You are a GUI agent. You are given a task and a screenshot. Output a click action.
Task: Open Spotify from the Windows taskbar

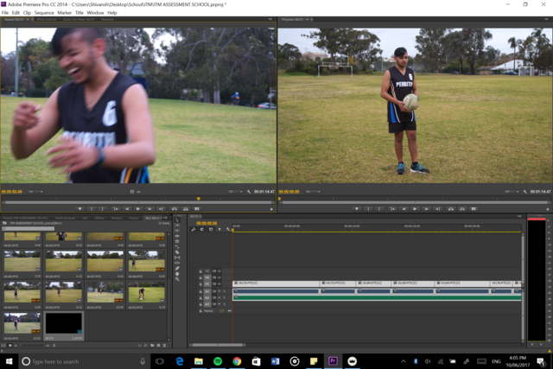click(x=218, y=361)
